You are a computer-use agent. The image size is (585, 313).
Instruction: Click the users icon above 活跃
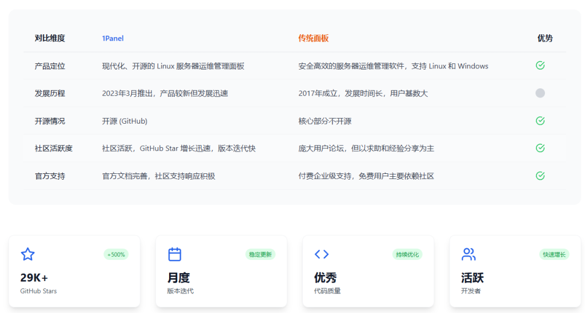[468, 254]
